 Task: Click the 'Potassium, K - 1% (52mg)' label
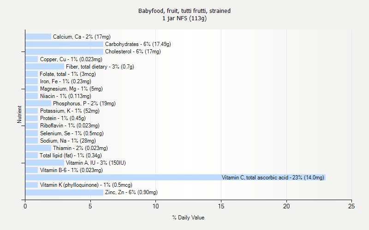pos(70,111)
